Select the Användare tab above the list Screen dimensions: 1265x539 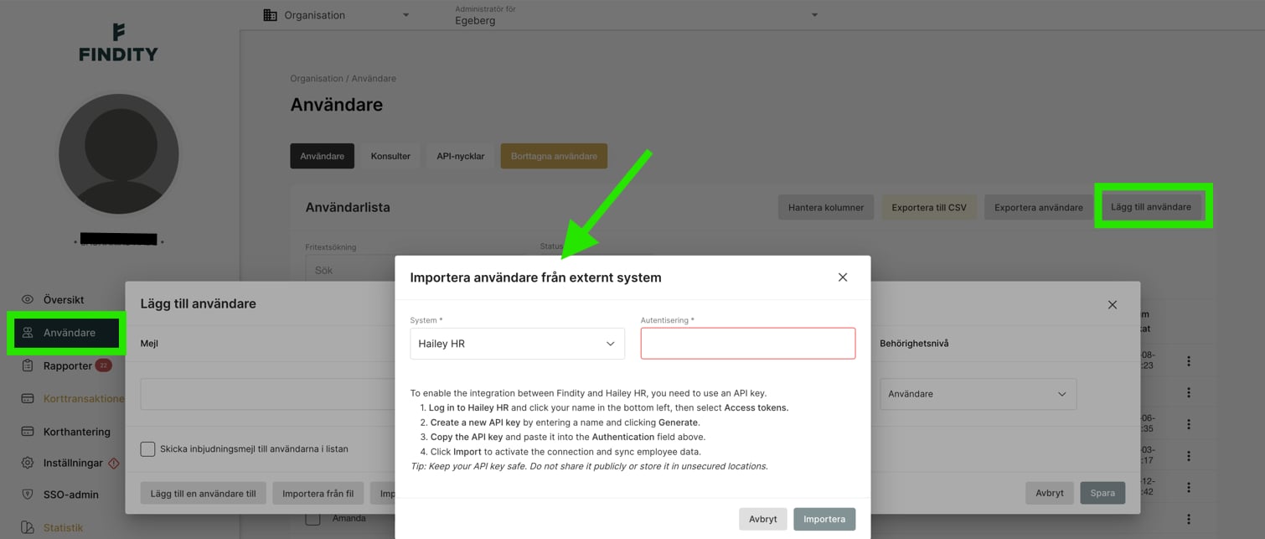[322, 156]
